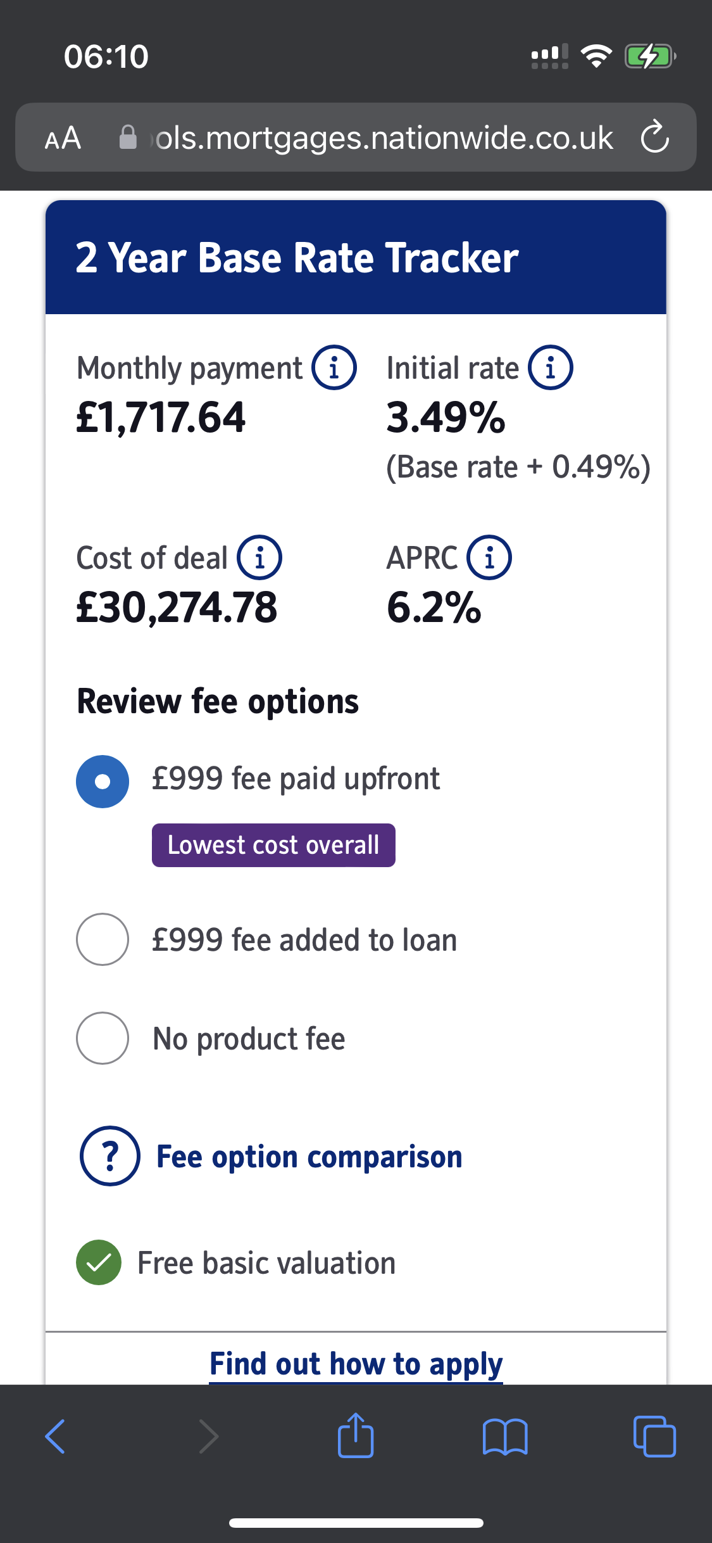The height and width of the screenshot is (1543, 712).
Task: Reload the page with the refresh icon
Action: (x=654, y=137)
